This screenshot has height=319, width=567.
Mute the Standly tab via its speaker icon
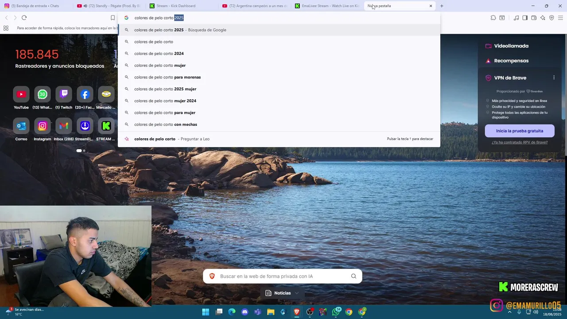click(x=85, y=6)
